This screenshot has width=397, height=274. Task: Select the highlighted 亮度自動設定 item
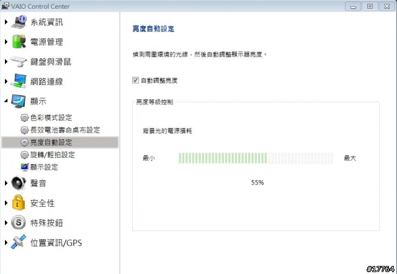(60, 142)
